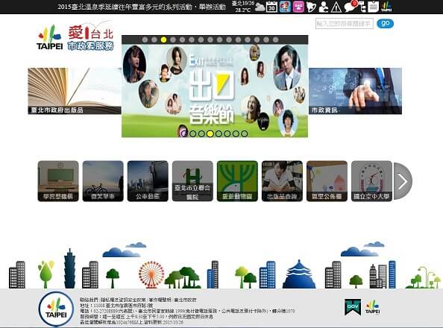Open the notepad clipboard icon in top bar
The height and width of the screenshot is (328, 443).
(x=373, y=7)
